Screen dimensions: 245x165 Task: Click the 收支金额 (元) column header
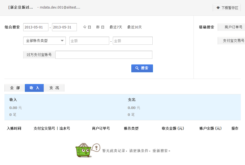tap(173, 128)
